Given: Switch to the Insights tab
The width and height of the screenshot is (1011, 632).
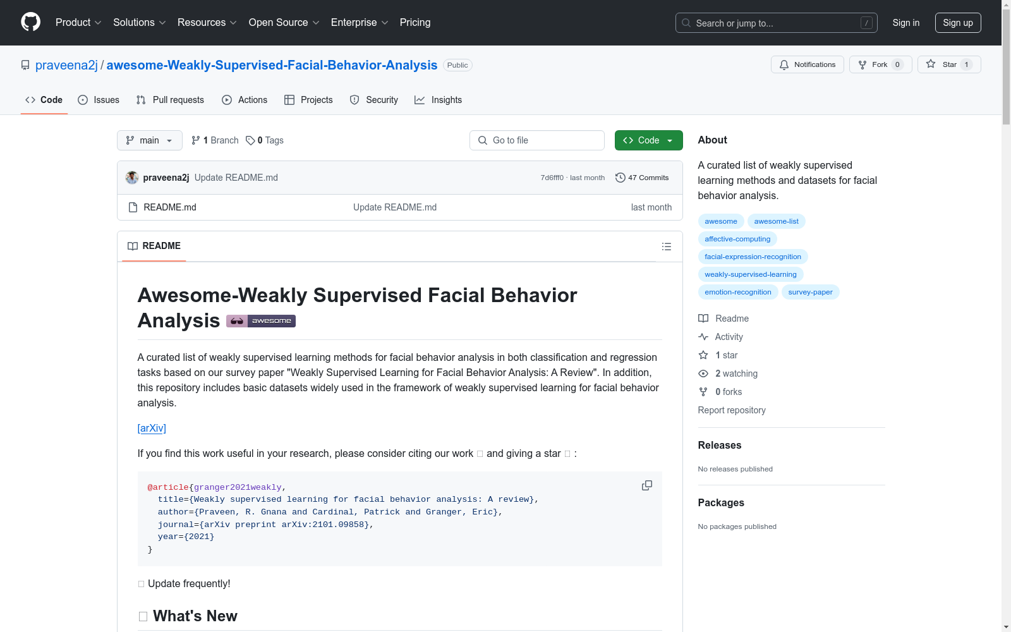Looking at the screenshot, I should click(438, 100).
